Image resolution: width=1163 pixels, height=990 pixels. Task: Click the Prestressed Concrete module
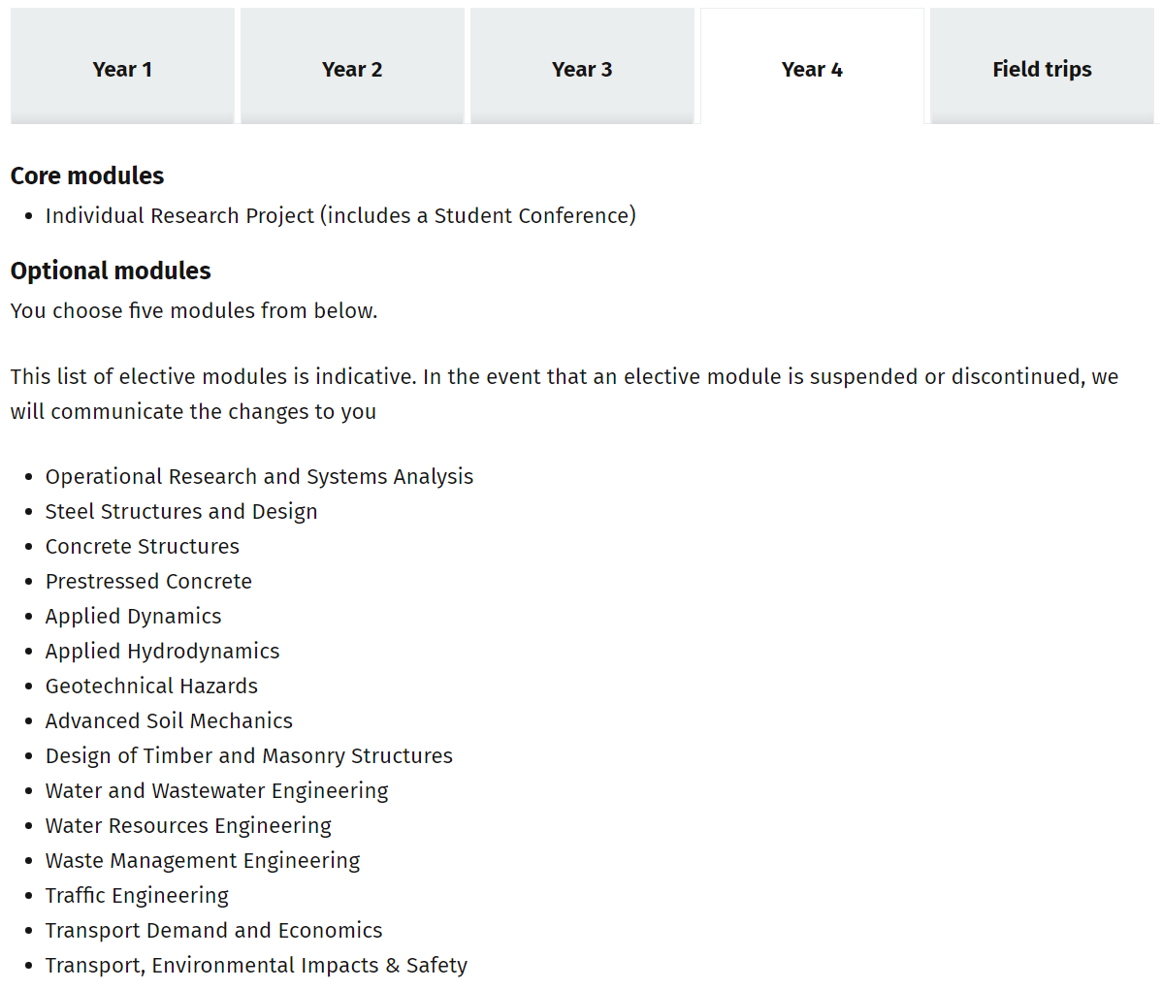tap(148, 581)
